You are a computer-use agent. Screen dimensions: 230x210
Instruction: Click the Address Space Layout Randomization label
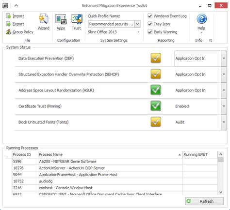point(56,90)
